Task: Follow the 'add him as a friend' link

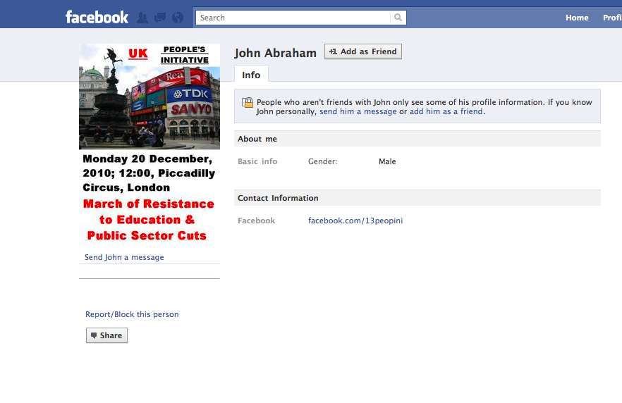Action: click(446, 111)
